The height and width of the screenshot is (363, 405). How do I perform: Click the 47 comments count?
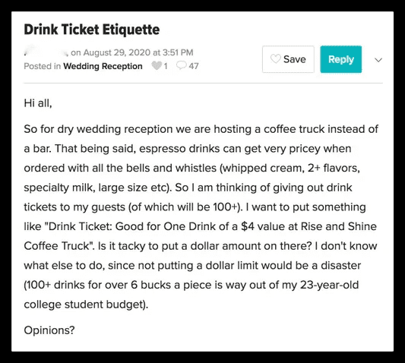pos(194,66)
